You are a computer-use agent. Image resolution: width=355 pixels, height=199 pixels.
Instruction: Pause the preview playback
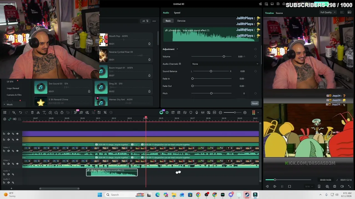coord(282,187)
